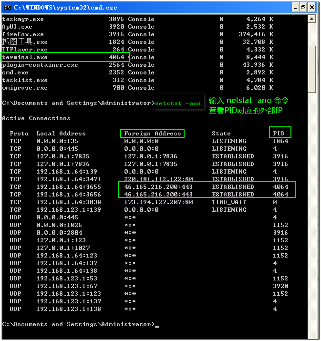
Task: Click the Local Address column header
Action: [x=61, y=134]
